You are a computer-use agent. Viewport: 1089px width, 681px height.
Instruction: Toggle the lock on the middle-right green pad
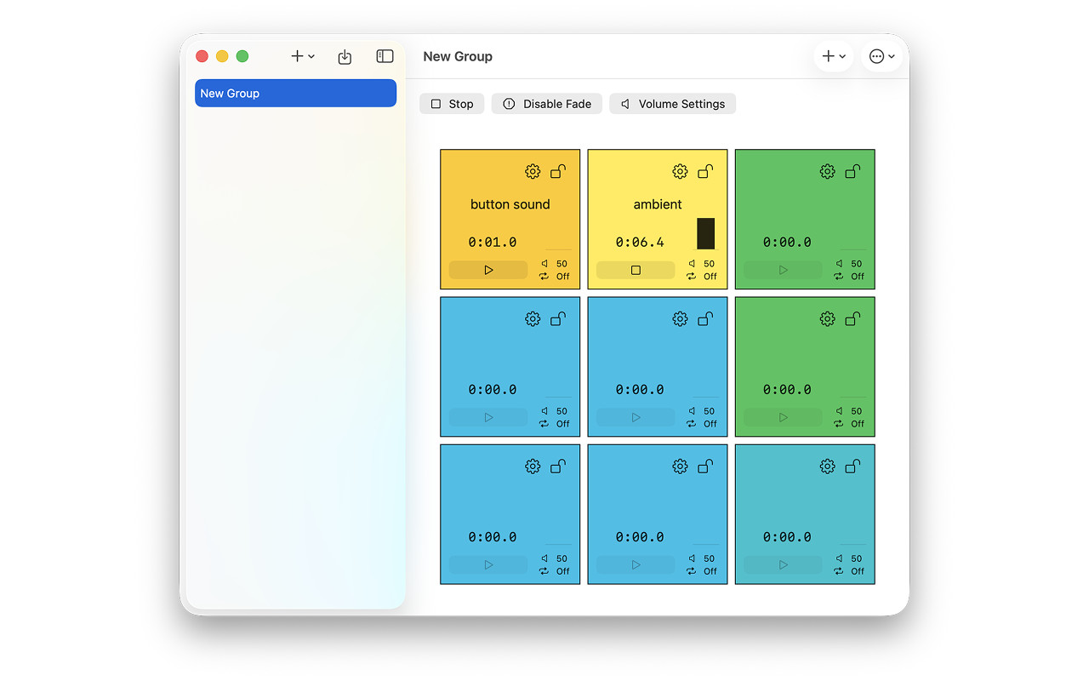coord(852,318)
